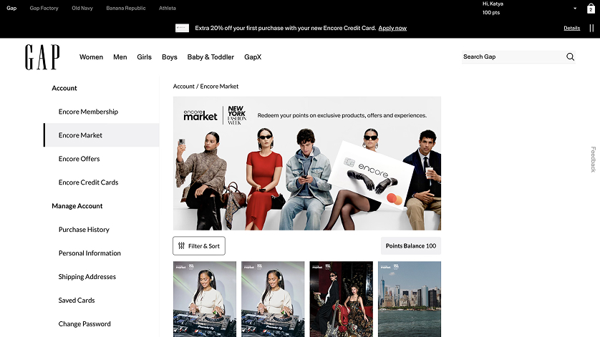600x337 pixels.
Task: Click the Encore card image in promo bar
Action: coord(182,28)
